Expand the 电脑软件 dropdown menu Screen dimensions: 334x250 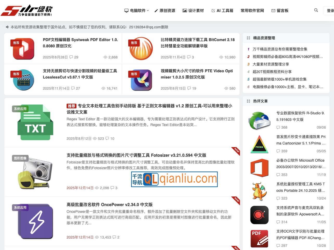(136, 10)
